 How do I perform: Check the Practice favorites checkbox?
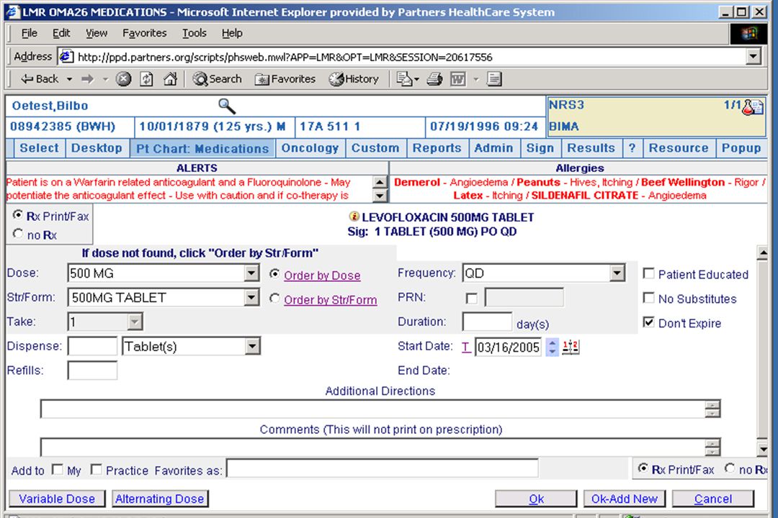click(x=97, y=469)
